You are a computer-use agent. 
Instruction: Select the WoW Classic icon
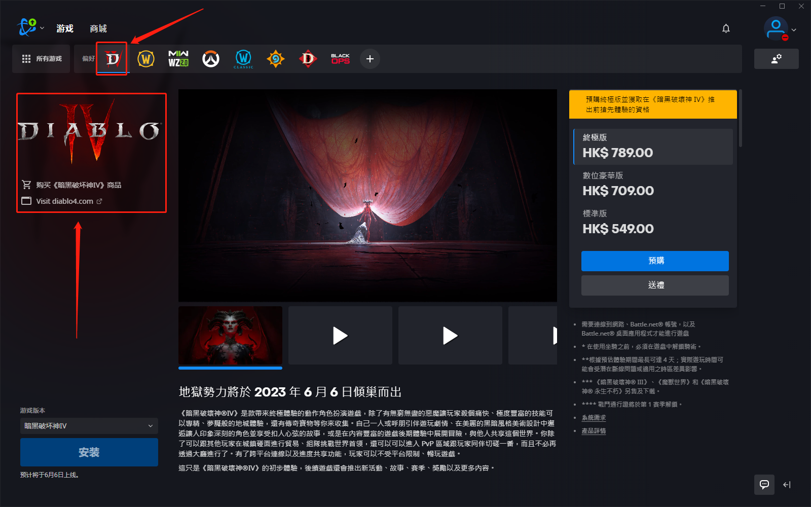[243, 59]
